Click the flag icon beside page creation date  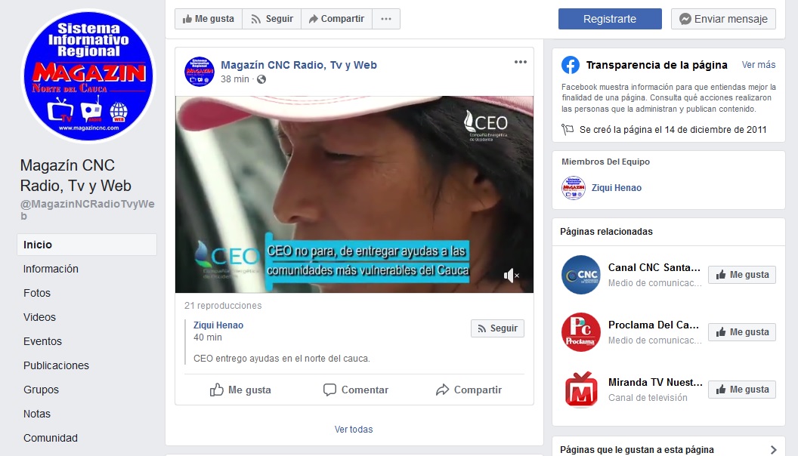click(x=568, y=130)
